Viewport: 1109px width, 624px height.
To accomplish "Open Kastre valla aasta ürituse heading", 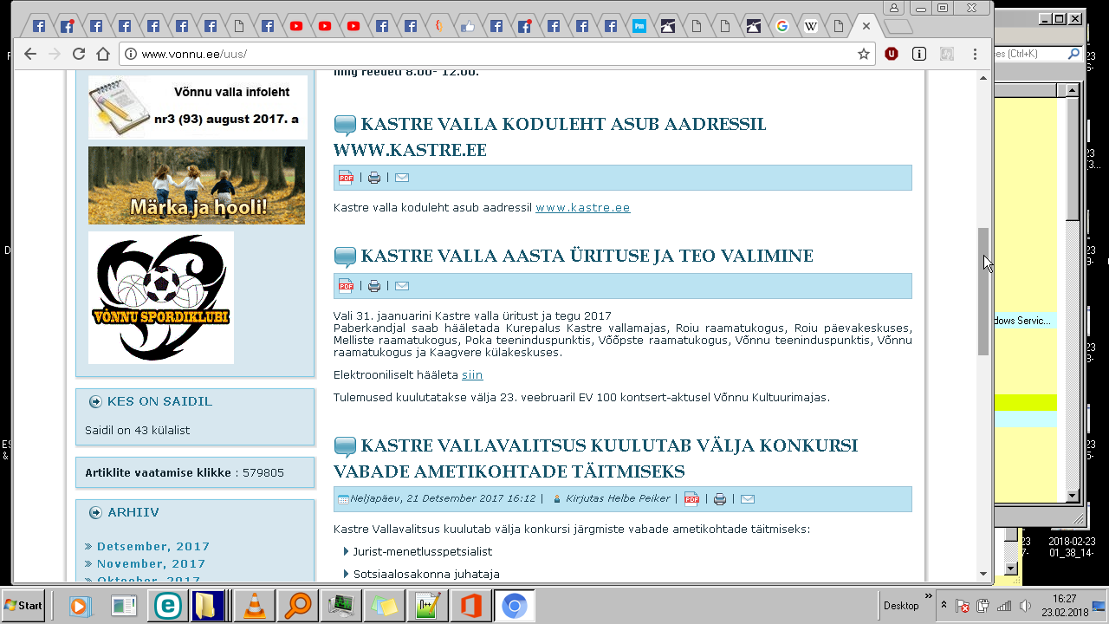I will point(587,256).
